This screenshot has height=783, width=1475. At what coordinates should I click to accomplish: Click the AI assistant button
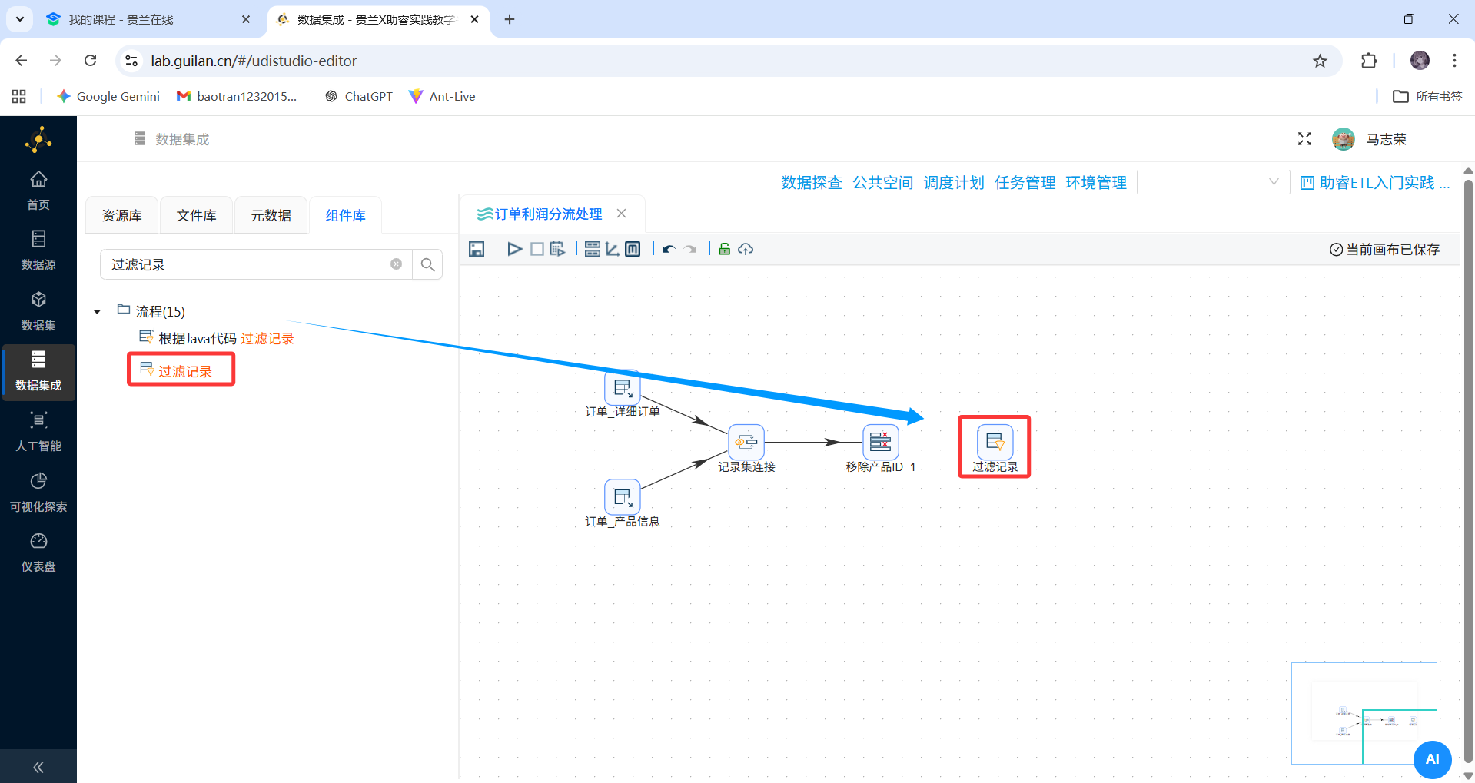tap(1432, 759)
